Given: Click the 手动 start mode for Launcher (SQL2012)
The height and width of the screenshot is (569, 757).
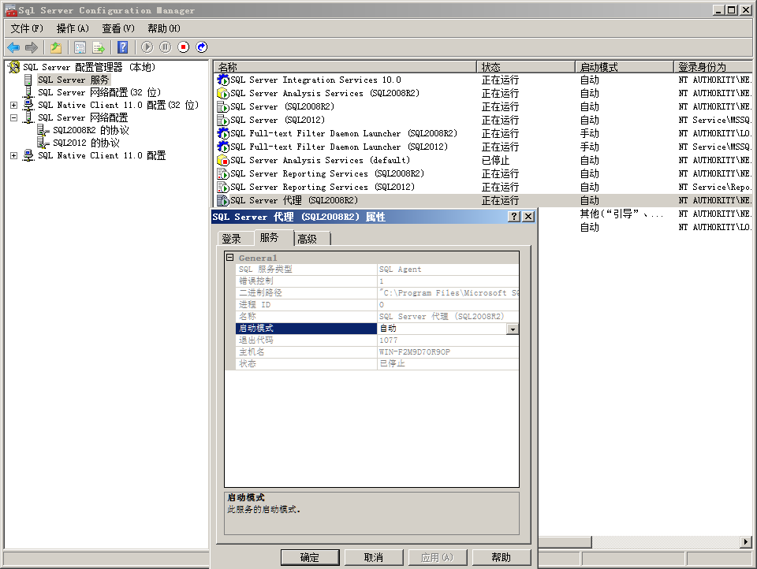Looking at the screenshot, I should point(590,147).
